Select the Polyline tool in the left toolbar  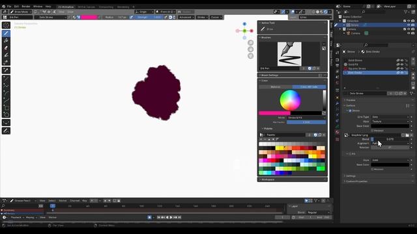click(x=6, y=86)
